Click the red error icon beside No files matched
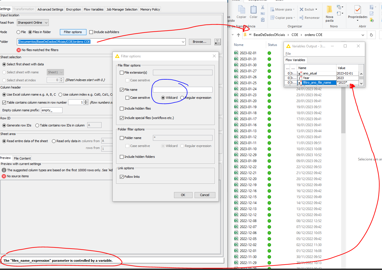Image resolution: width=382 pixels, height=270 pixels. 19,50
